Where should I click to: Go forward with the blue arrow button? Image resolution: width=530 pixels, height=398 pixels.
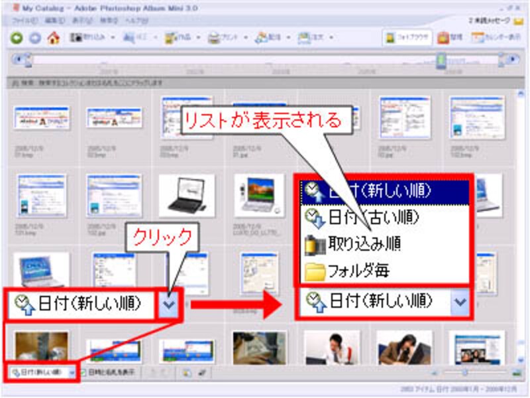pyautogui.click(x=35, y=38)
